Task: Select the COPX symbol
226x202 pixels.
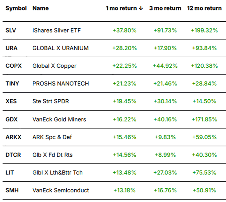Action: tap(14, 66)
